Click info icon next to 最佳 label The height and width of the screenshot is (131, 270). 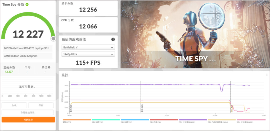tap(49, 67)
